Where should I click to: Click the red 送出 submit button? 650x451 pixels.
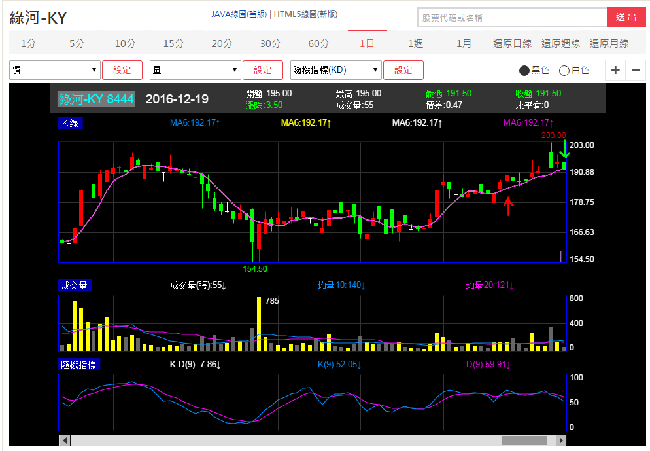tap(626, 18)
